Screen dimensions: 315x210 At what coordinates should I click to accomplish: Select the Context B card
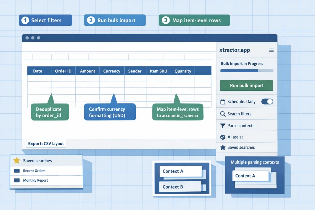(180, 187)
